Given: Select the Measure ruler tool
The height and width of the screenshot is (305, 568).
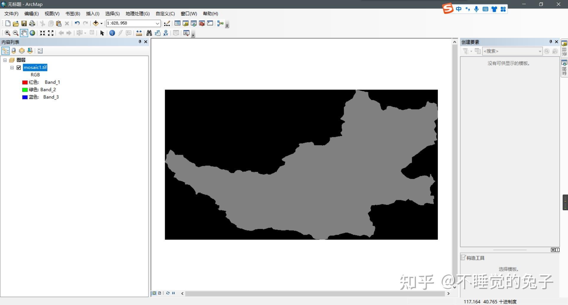Looking at the screenshot, I should tap(139, 33).
